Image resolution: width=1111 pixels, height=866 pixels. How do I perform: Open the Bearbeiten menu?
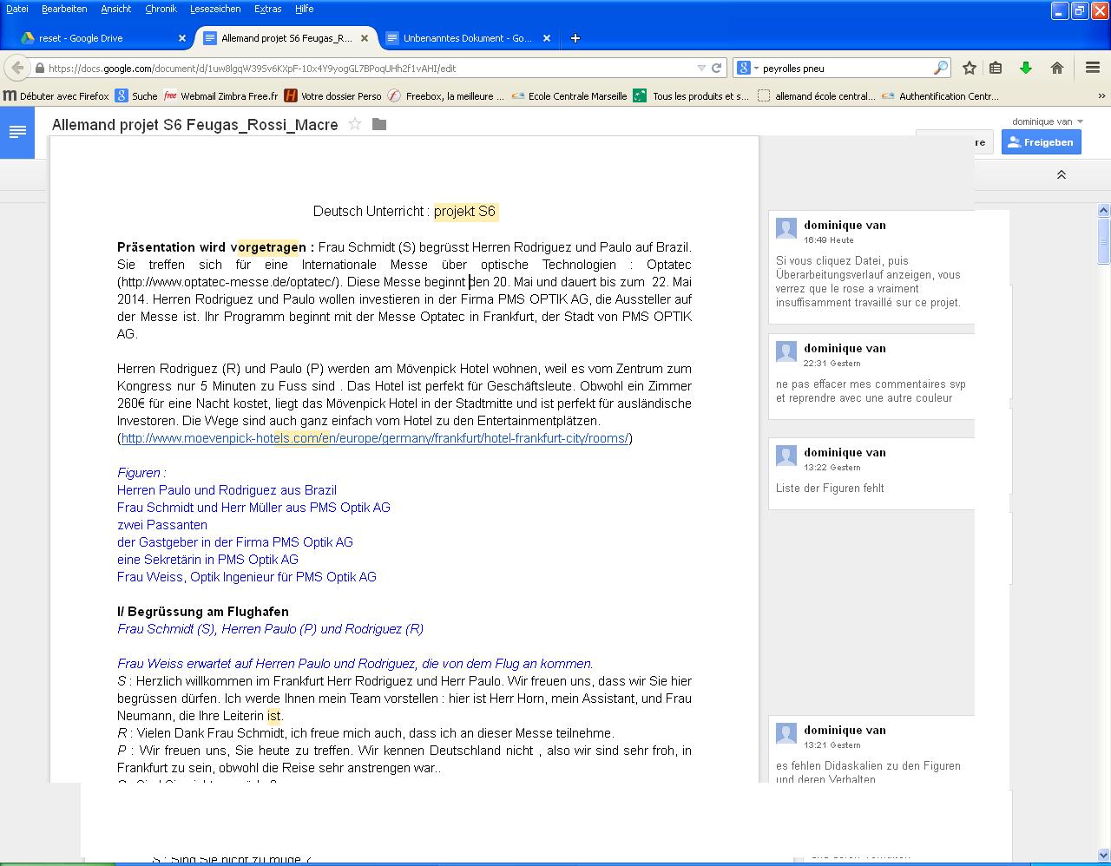point(64,9)
